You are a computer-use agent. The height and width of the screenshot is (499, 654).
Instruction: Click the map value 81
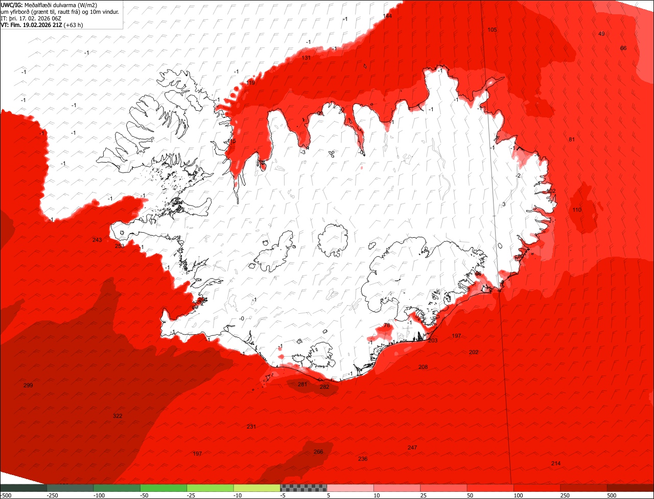point(572,140)
